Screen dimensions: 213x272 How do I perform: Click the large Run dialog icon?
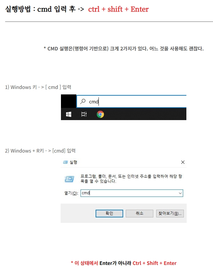pos(69,179)
